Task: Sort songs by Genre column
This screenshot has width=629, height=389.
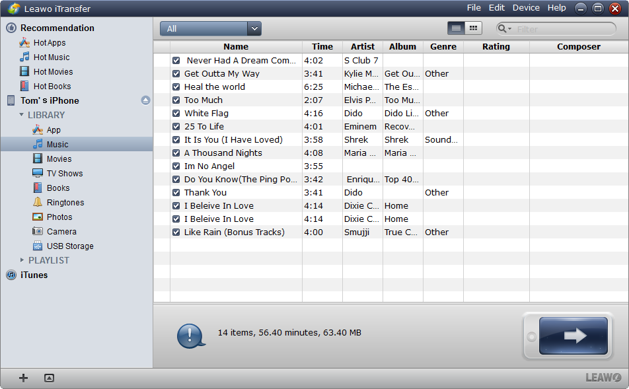Action: tap(443, 46)
